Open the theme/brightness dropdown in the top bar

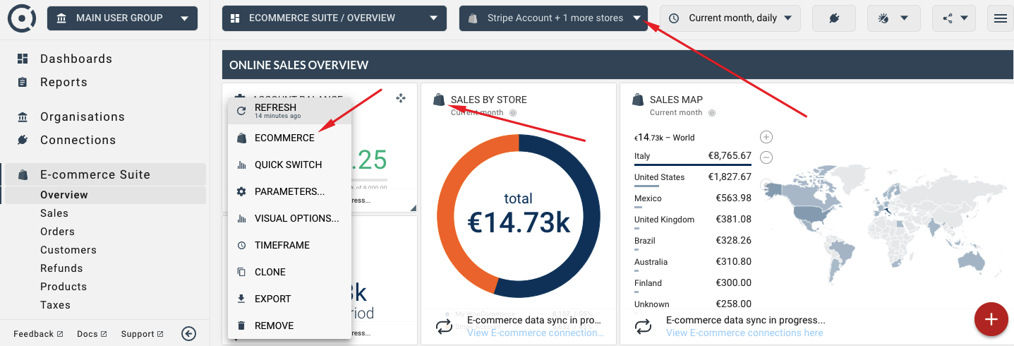point(893,18)
